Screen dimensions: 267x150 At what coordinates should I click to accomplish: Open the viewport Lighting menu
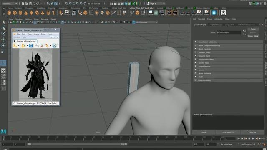(x=28, y=19)
